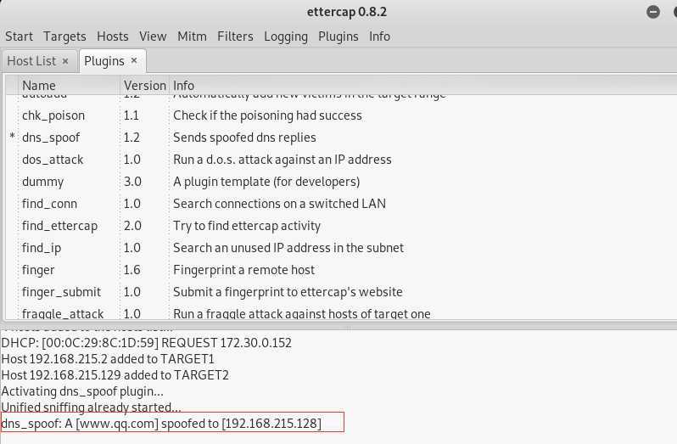Click 'Search connections on a switched LAN'
Viewport: 677px width, 444px height.
pos(279,204)
